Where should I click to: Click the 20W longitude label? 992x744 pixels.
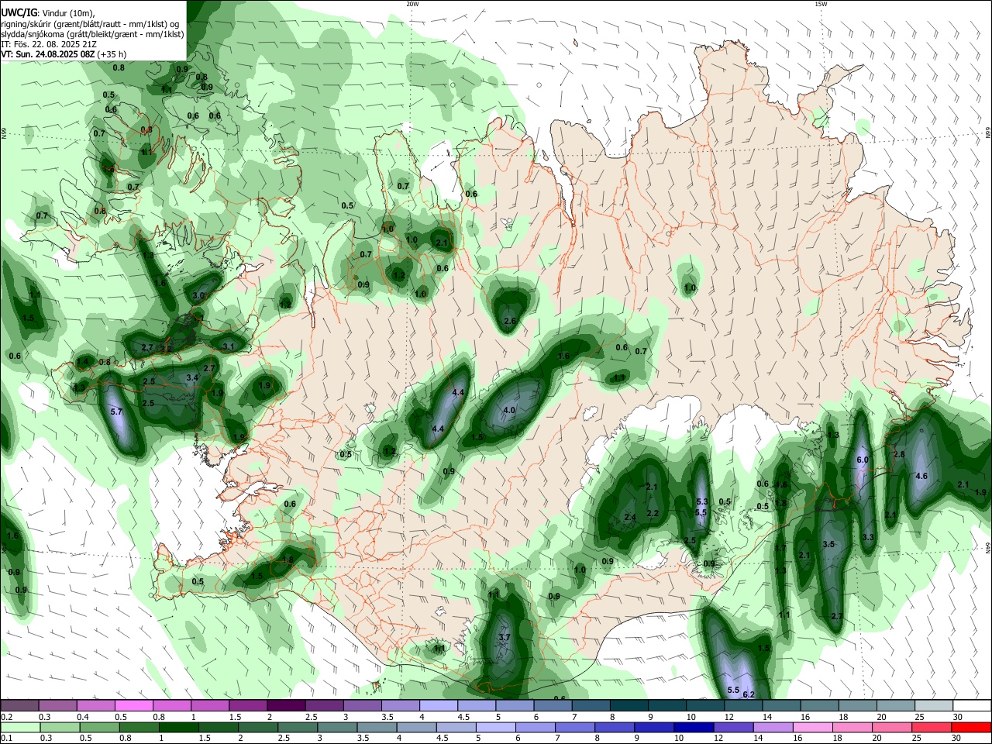412,4
